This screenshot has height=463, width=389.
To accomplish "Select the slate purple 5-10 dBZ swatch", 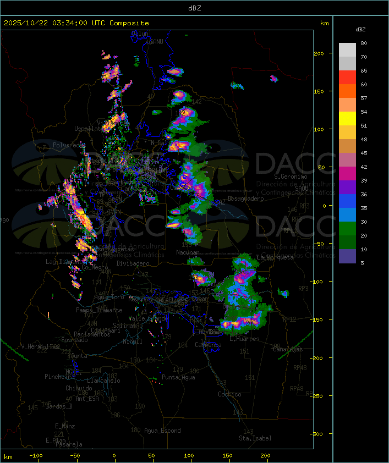I will click(347, 256).
